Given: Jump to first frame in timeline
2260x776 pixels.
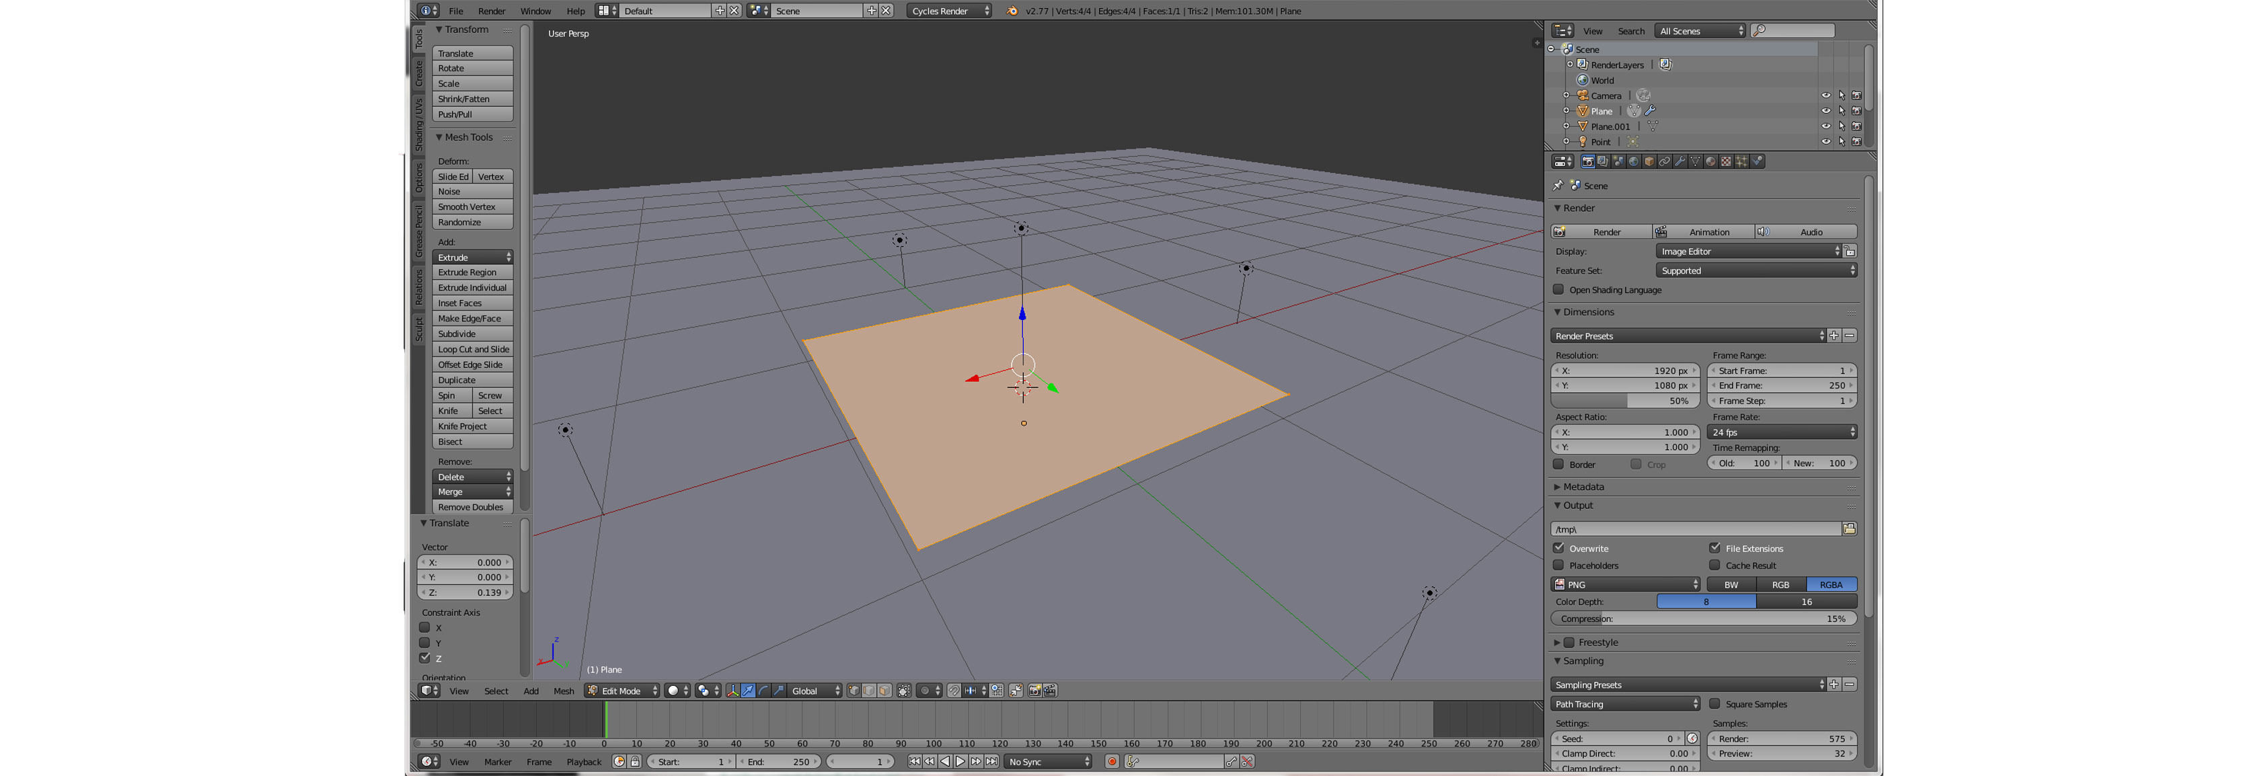Looking at the screenshot, I should 914,762.
